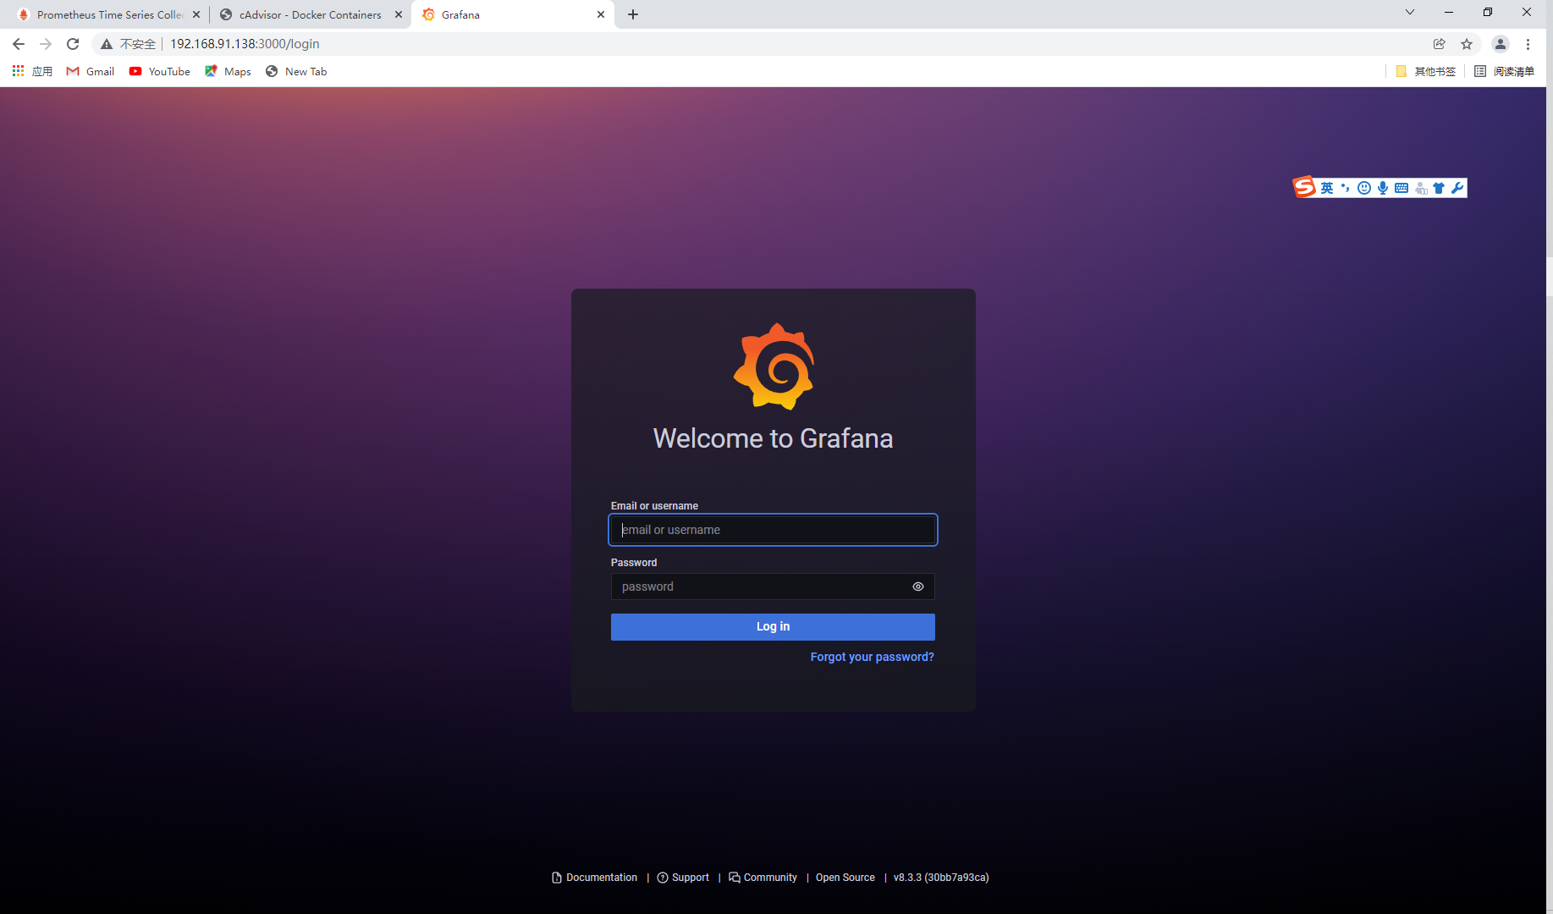1553x914 pixels.
Task: Click the Grafana logo on login card
Action: pyautogui.click(x=774, y=366)
